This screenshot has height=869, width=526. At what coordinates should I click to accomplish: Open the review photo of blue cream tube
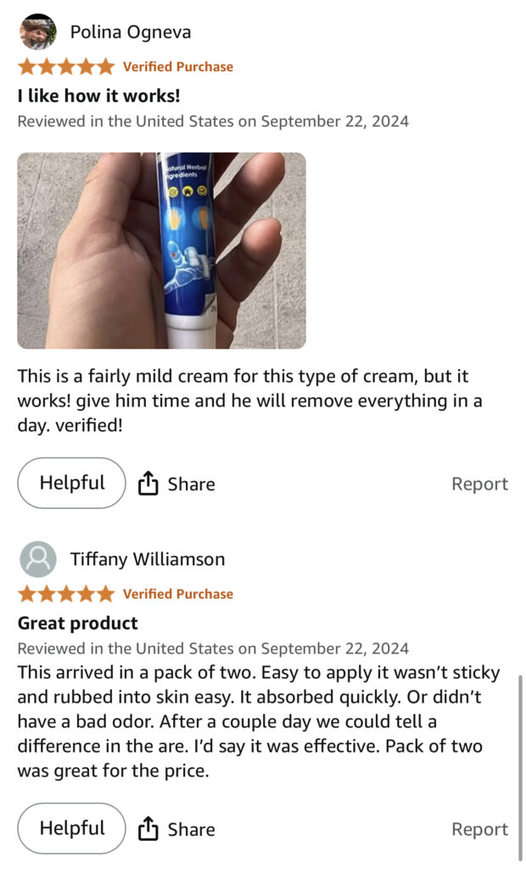pyautogui.click(x=161, y=250)
